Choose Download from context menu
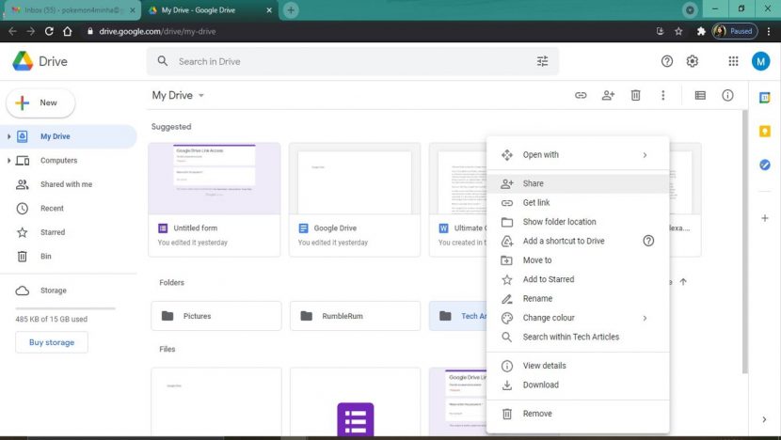 point(578,385)
